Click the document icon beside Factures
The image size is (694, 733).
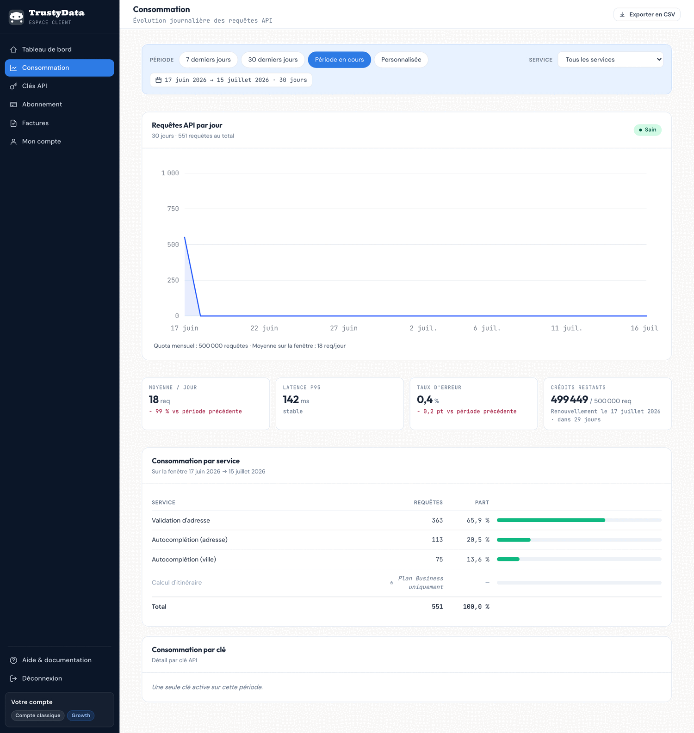tap(13, 123)
